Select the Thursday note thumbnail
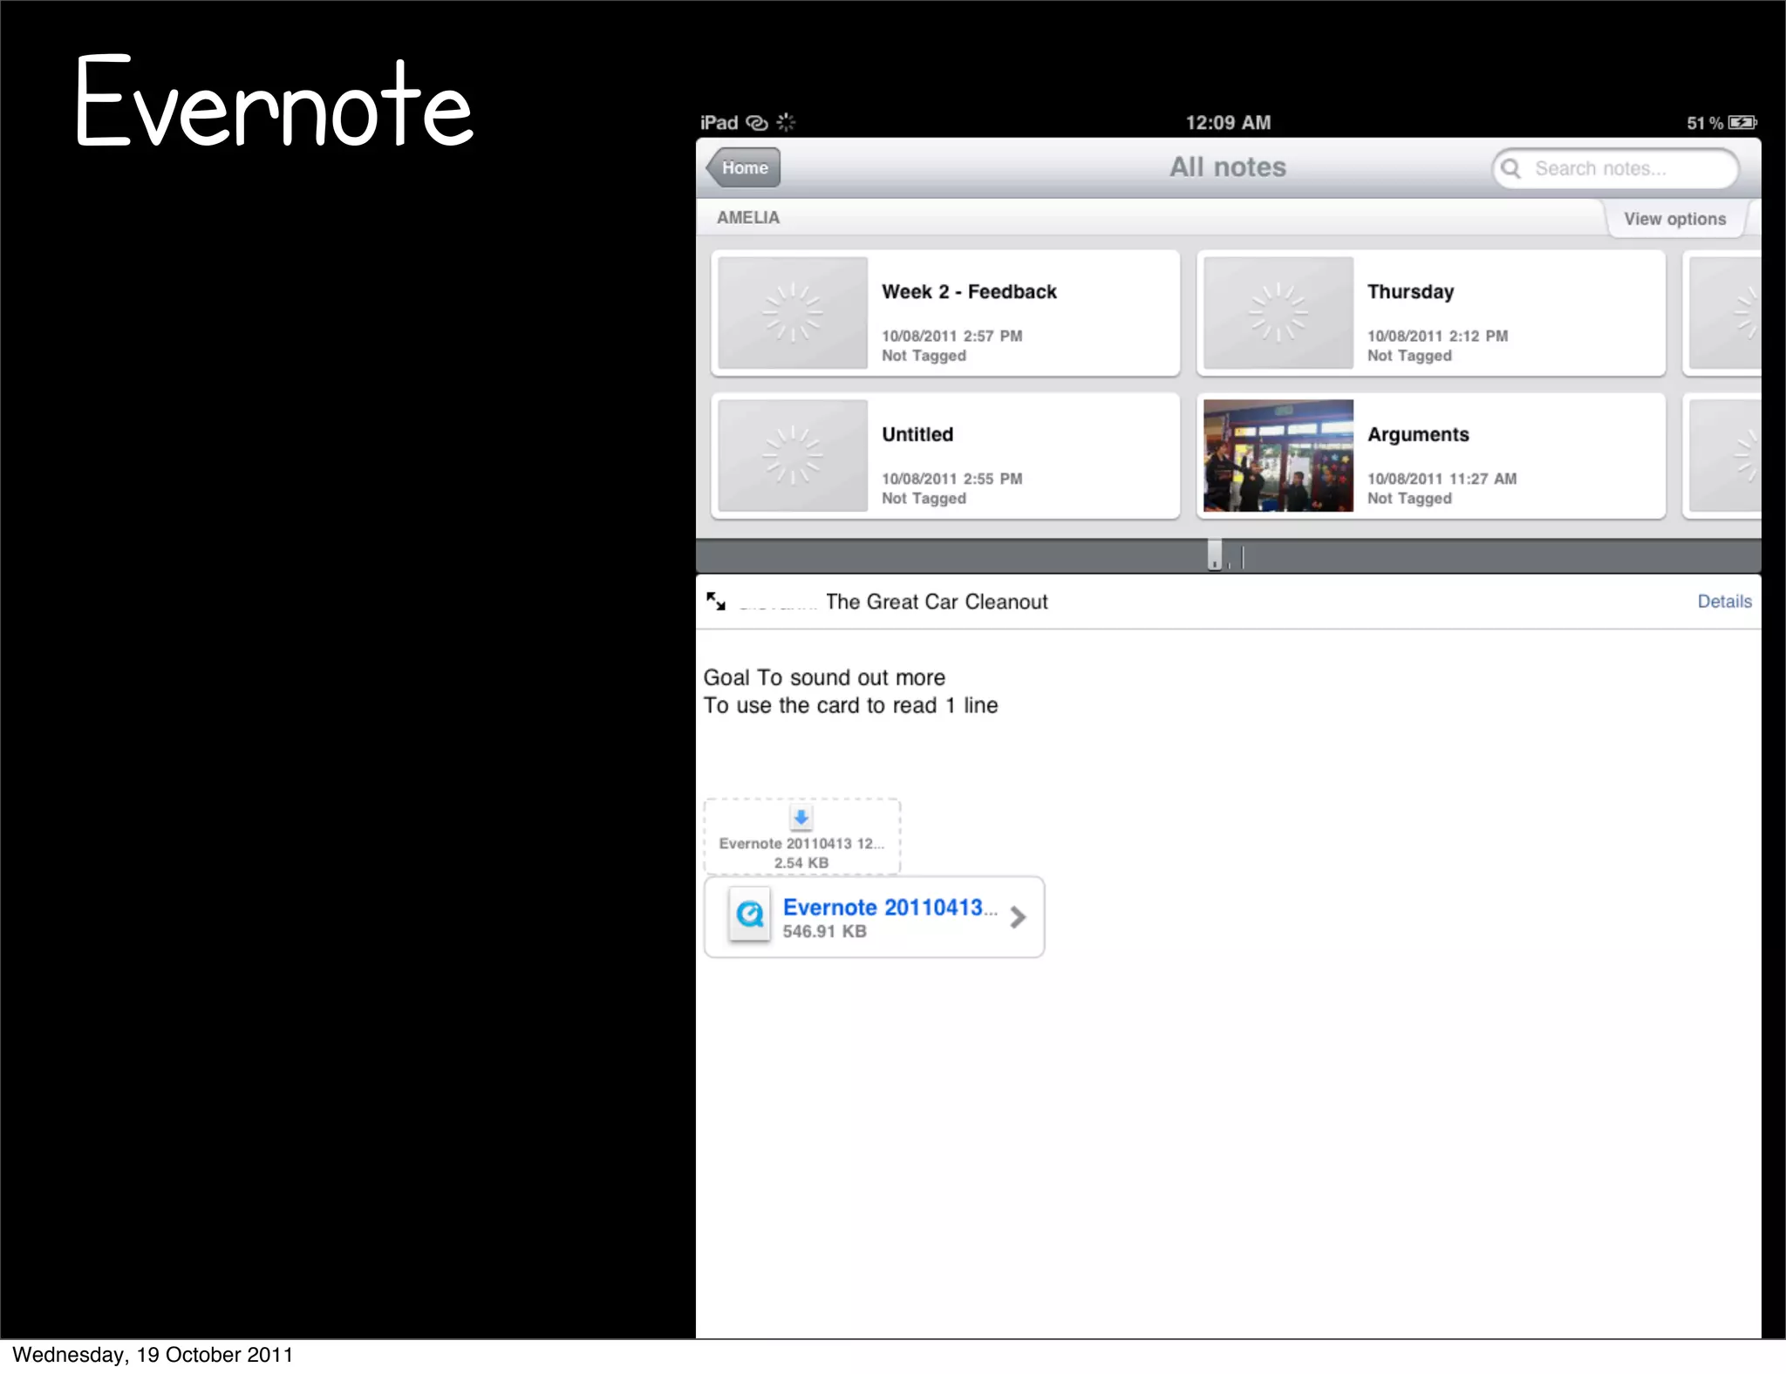 coord(1278,312)
